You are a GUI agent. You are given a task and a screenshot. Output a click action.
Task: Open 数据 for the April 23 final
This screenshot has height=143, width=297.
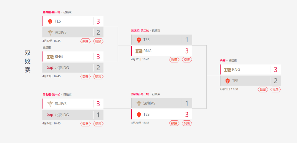tap(263, 89)
